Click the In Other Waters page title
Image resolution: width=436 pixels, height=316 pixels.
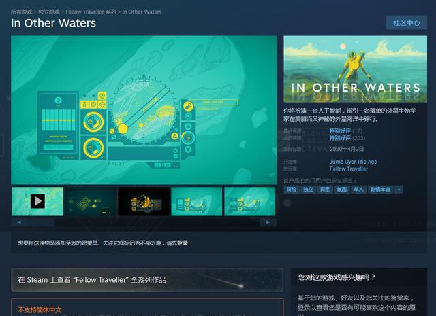53,23
